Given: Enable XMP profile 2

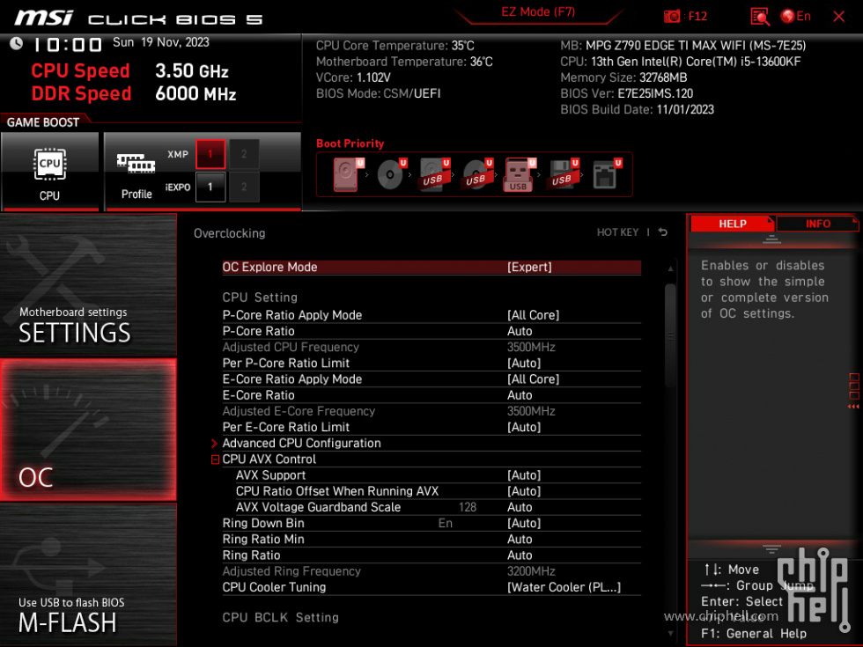Looking at the screenshot, I should [x=244, y=154].
